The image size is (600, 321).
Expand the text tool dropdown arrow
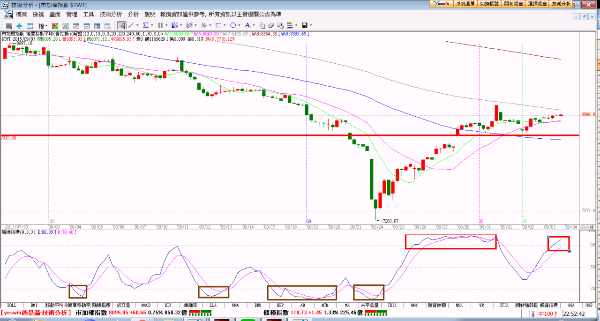pyautogui.click(x=254, y=25)
